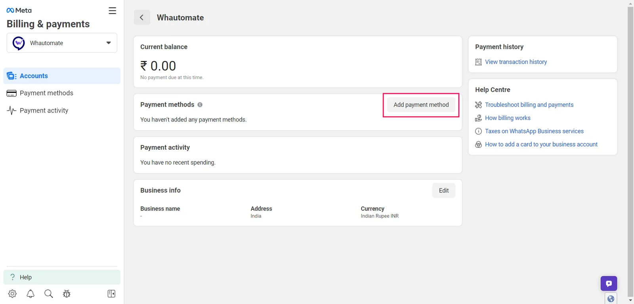Click the globe icon at bottom right
This screenshot has width=634, height=304.
pos(611,299)
